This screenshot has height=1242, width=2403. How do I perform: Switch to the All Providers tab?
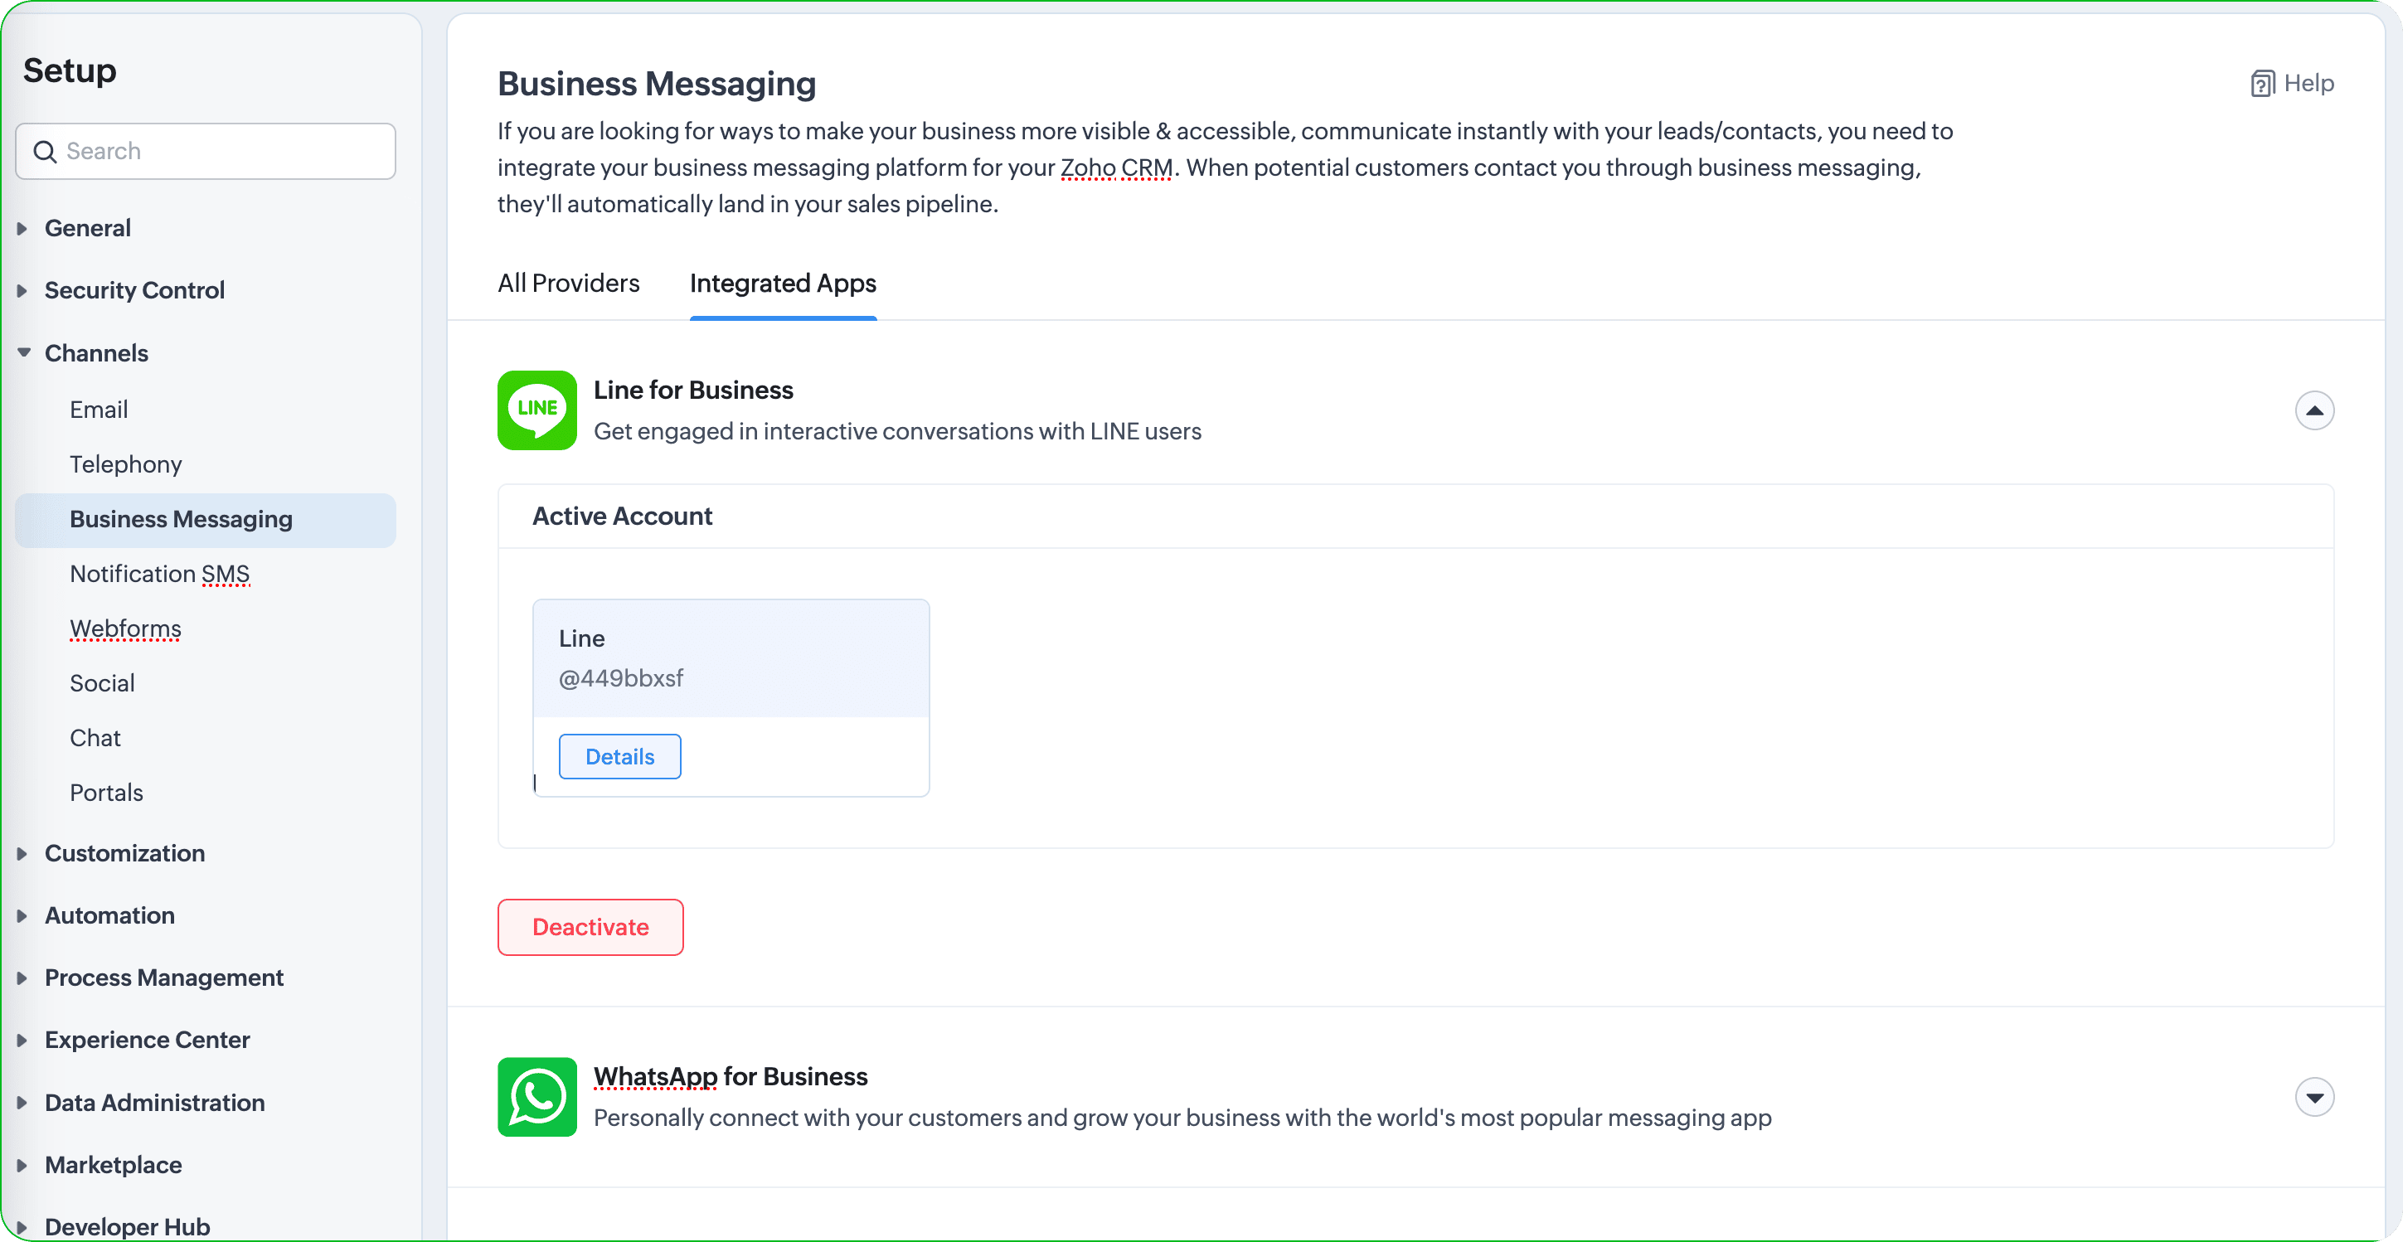[568, 284]
